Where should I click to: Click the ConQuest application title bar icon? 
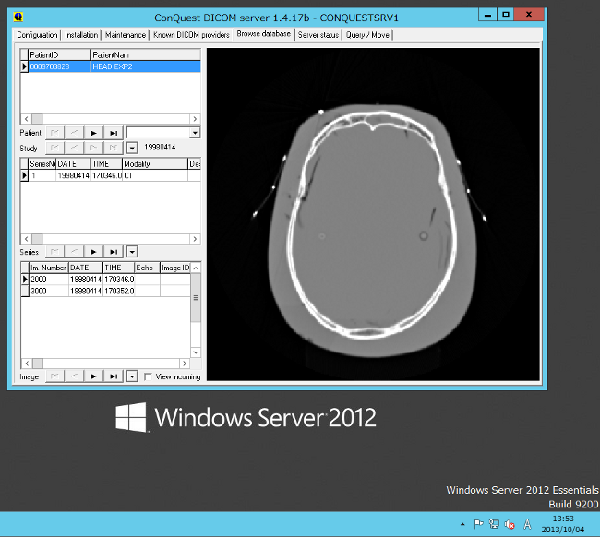click(18, 17)
